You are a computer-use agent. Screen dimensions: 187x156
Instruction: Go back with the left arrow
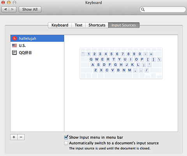click(5, 9)
